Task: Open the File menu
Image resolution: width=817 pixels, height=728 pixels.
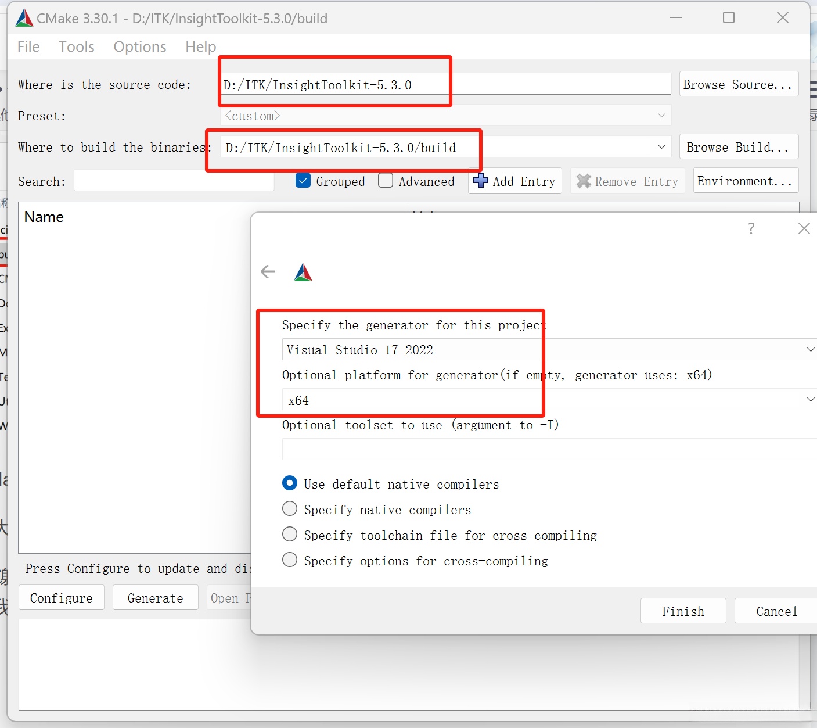Action: [28, 46]
